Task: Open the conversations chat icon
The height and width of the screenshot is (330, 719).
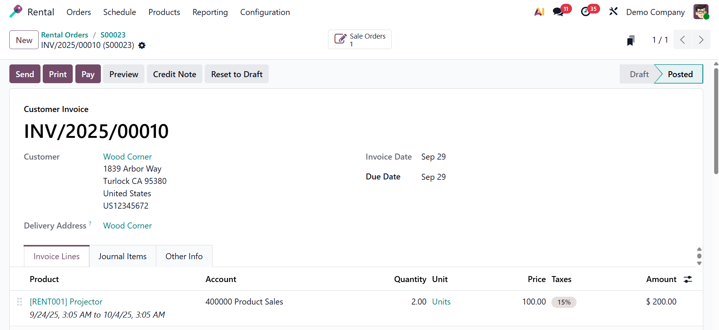Action: click(558, 12)
